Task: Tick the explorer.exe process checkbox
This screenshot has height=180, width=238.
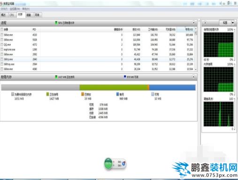Action: (2, 50)
